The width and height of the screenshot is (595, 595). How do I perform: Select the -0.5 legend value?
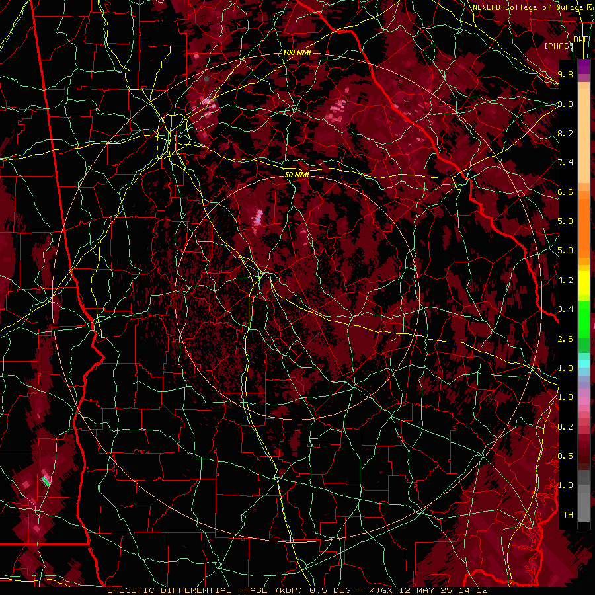click(563, 456)
